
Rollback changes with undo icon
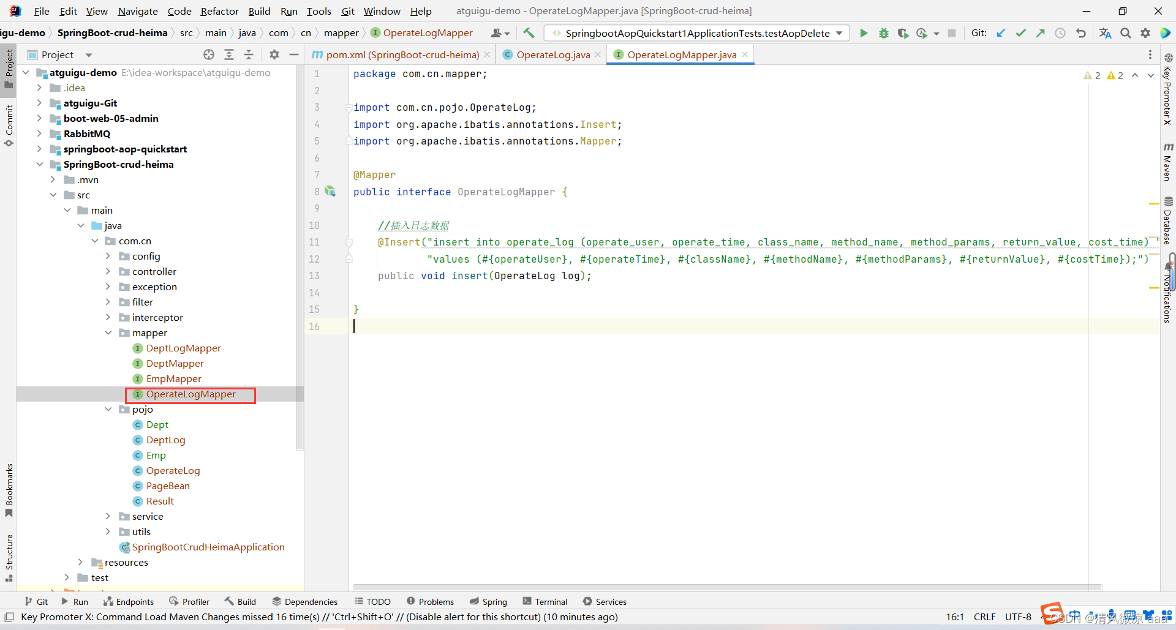click(1081, 33)
